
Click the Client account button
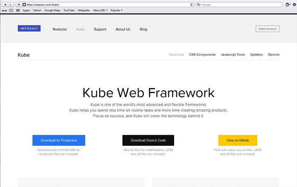(x=268, y=29)
